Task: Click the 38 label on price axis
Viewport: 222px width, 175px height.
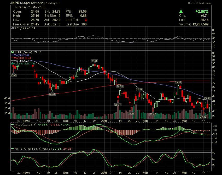Action: click(x=214, y=53)
